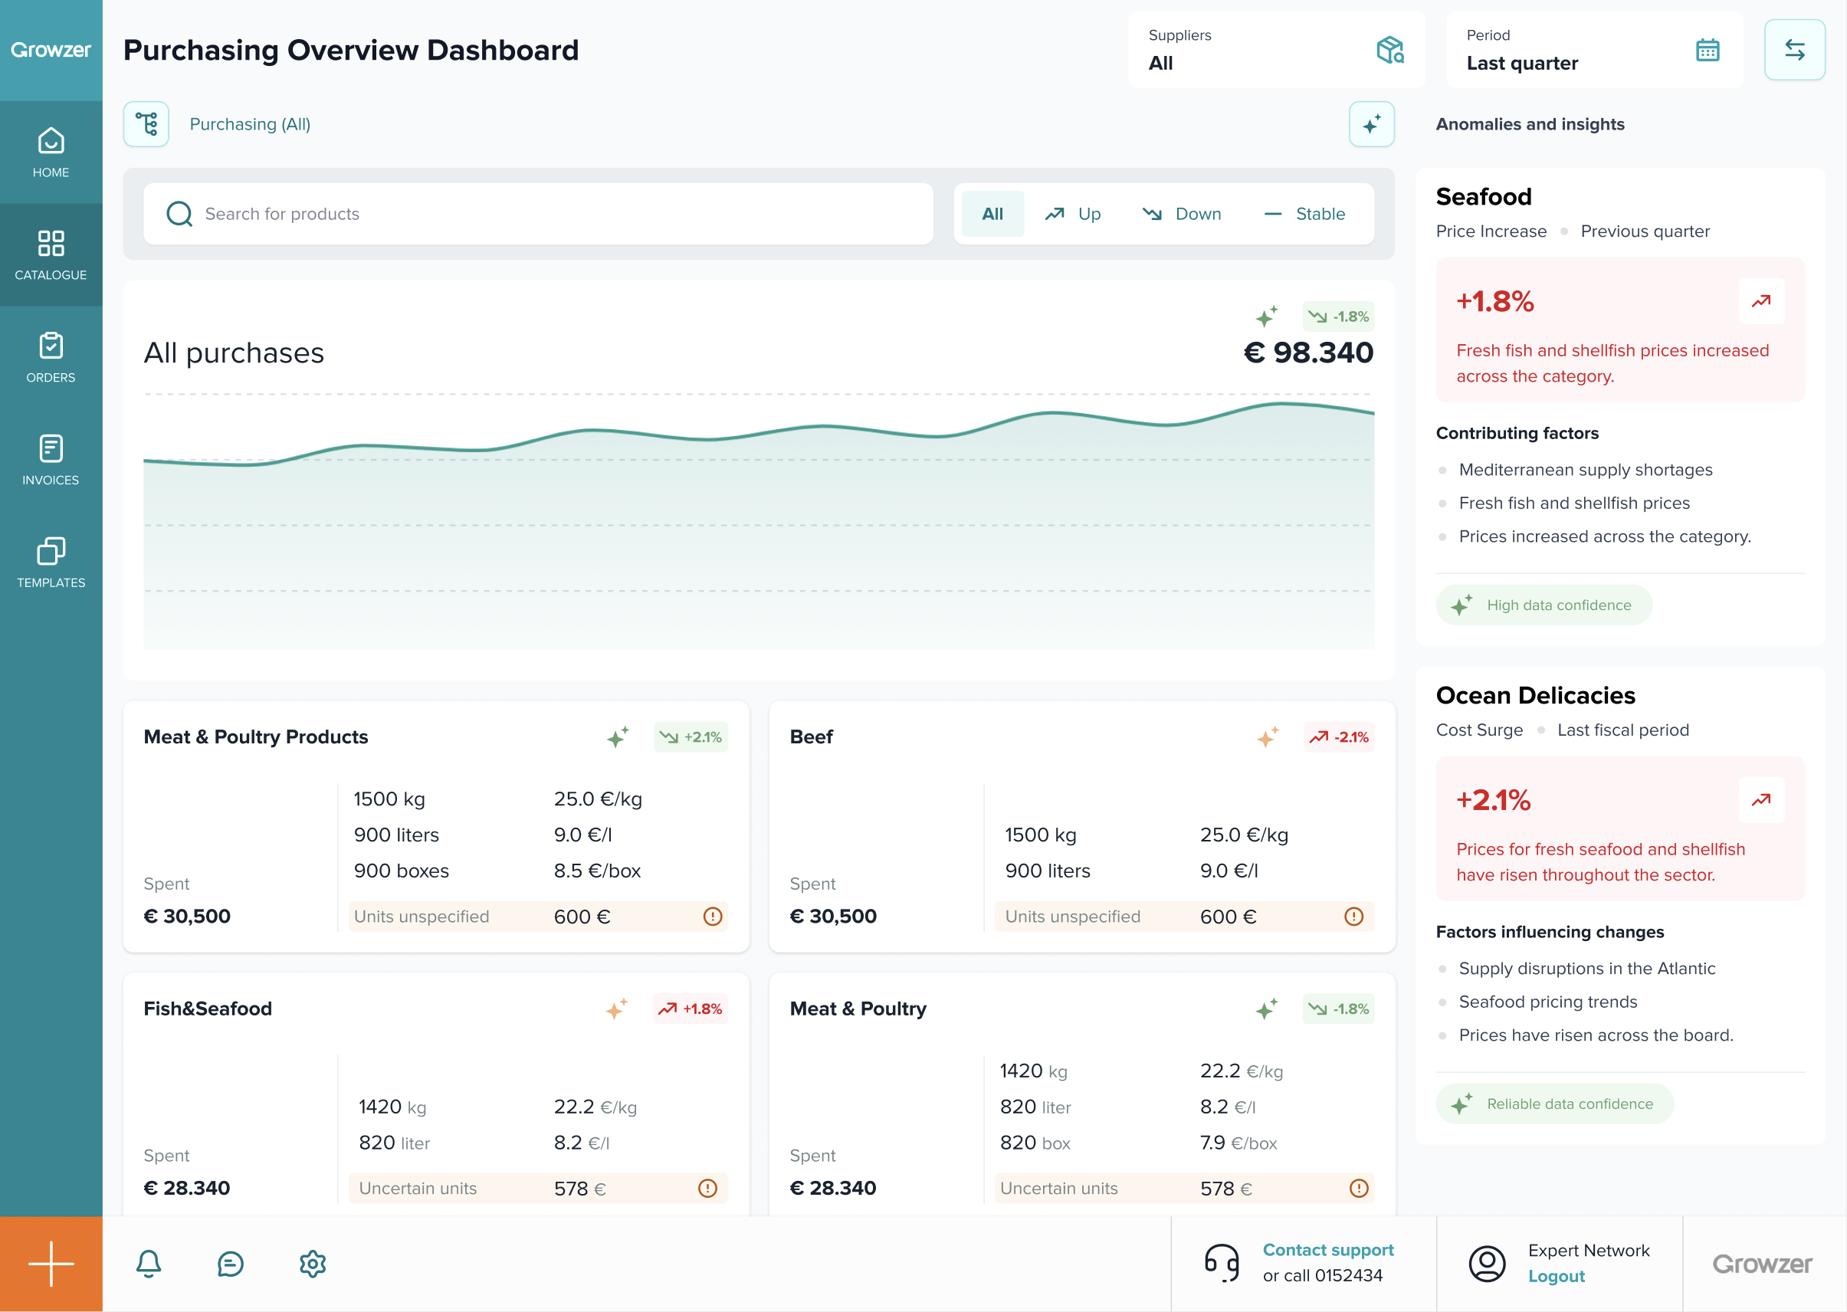Image resolution: width=1847 pixels, height=1312 pixels.
Task: Open settings gear icon
Action: coord(313,1264)
